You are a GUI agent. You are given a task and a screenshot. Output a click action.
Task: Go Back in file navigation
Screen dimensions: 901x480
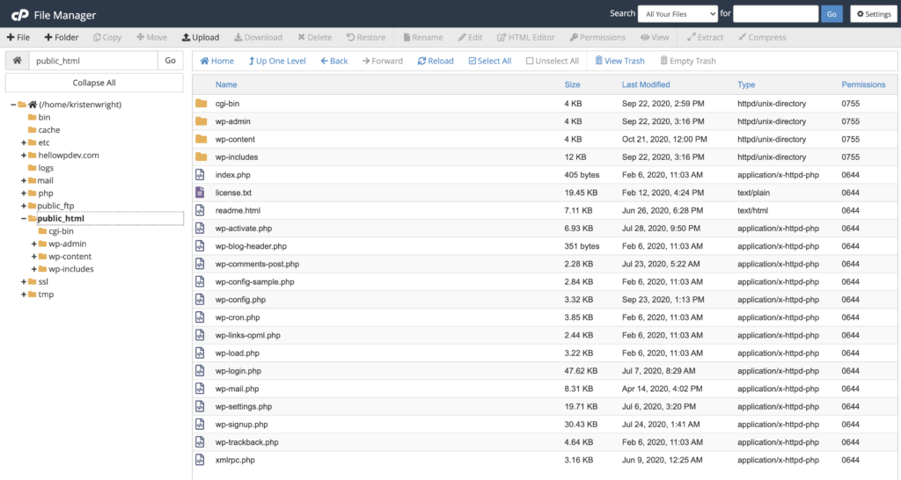pyautogui.click(x=333, y=61)
